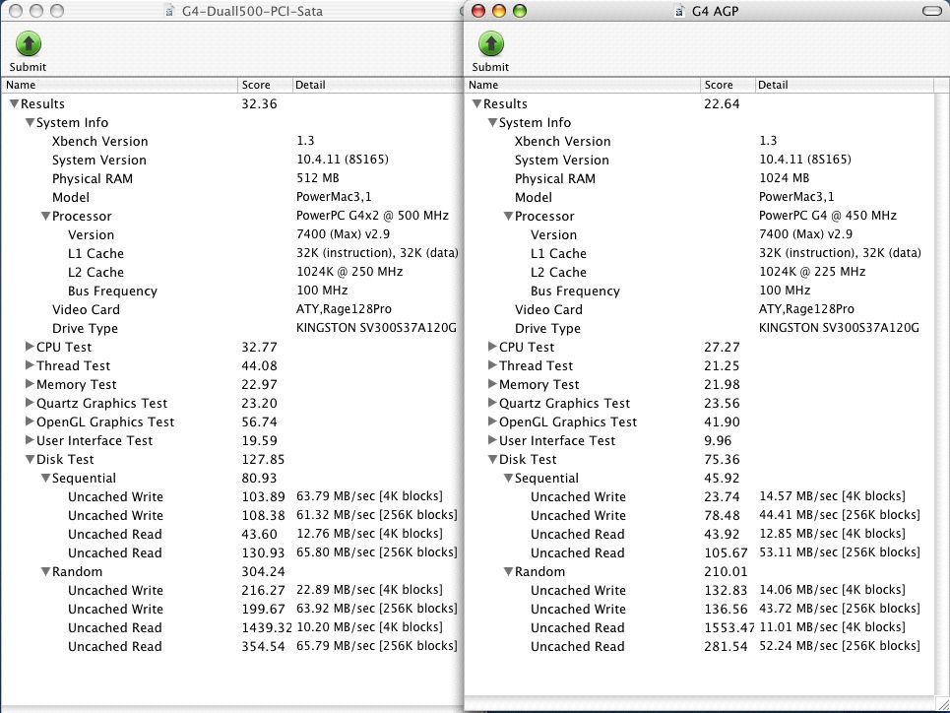Expand Quartz Graphics Test in G4 AGP window
This screenshot has height=713, width=950.
[x=492, y=403]
